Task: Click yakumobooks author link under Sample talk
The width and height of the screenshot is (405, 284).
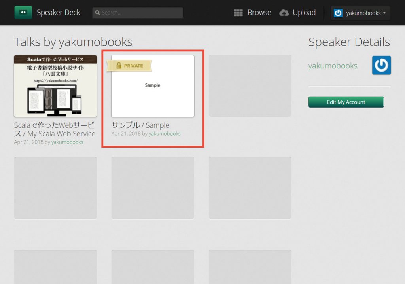Action: [165, 134]
